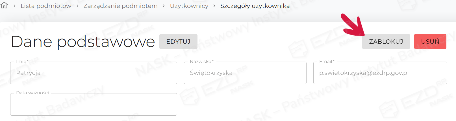Select the Nazwisko input containing Świętokrzyska
The width and height of the screenshot is (456, 121).
245,73
